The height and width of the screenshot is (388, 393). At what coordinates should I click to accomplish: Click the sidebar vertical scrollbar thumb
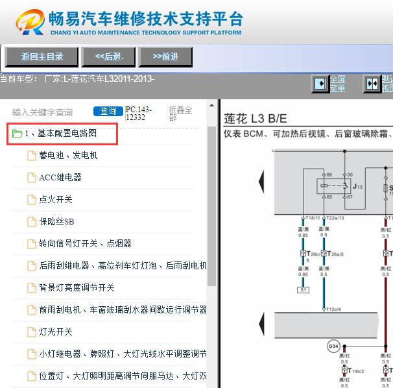[x=212, y=206]
